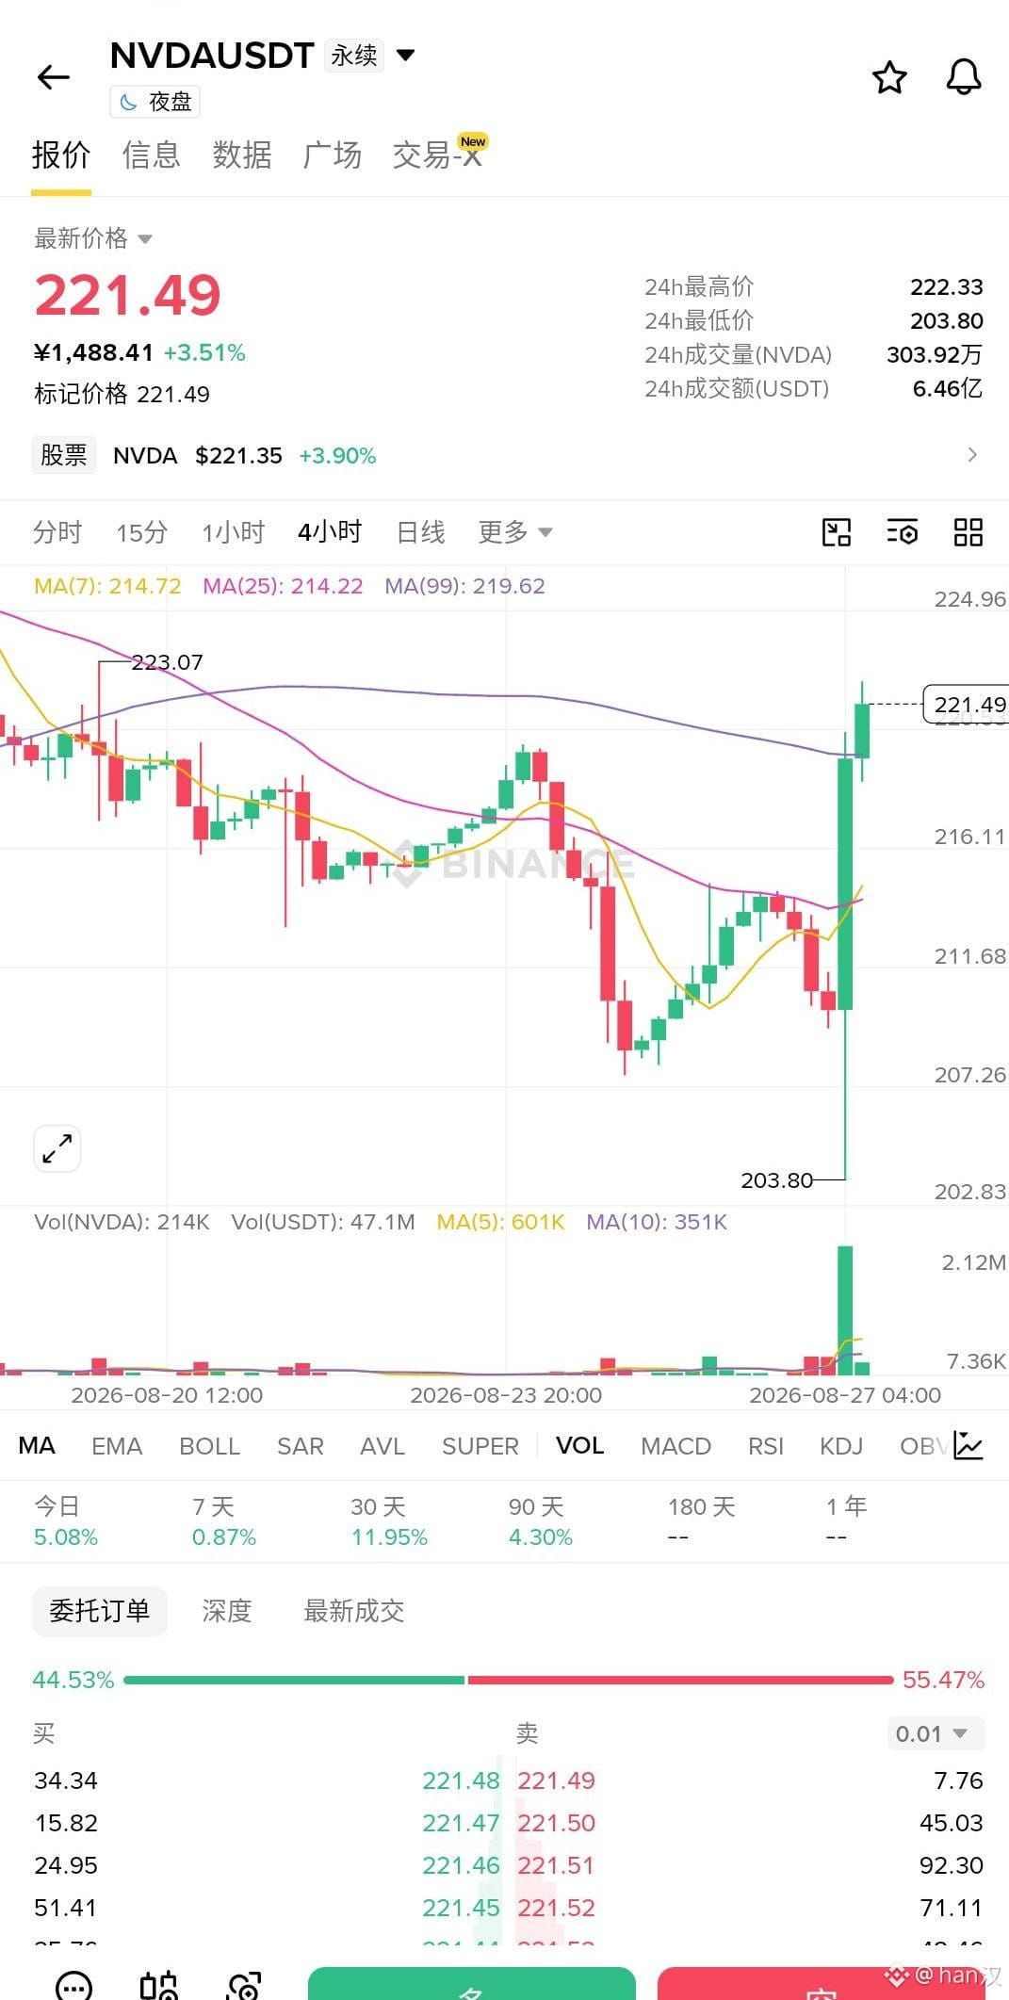The image size is (1009, 2000).
Task: Switch to the 数据 tab
Action: (242, 154)
